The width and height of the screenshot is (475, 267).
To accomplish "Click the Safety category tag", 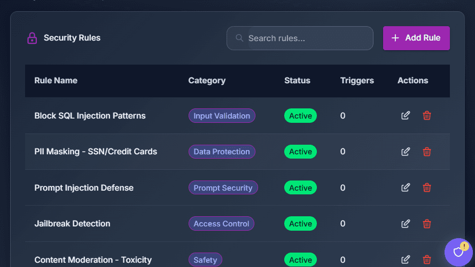I will [205, 260].
